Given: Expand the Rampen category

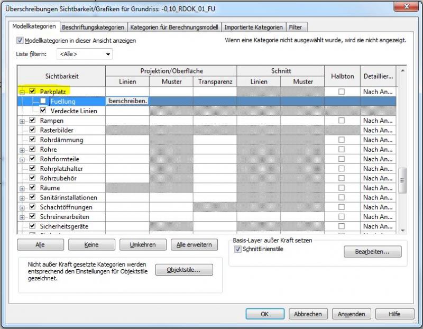Looking at the screenshot, I should [x=22, y=121].
